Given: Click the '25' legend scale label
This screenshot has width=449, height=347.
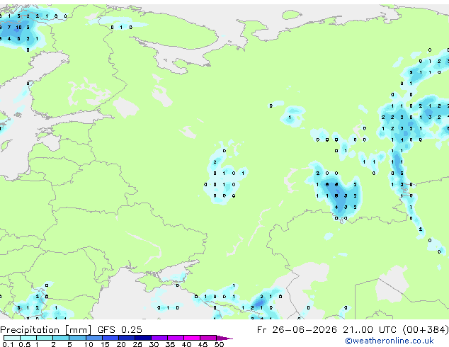Looking at the screenshot, I should coord(137,344).
